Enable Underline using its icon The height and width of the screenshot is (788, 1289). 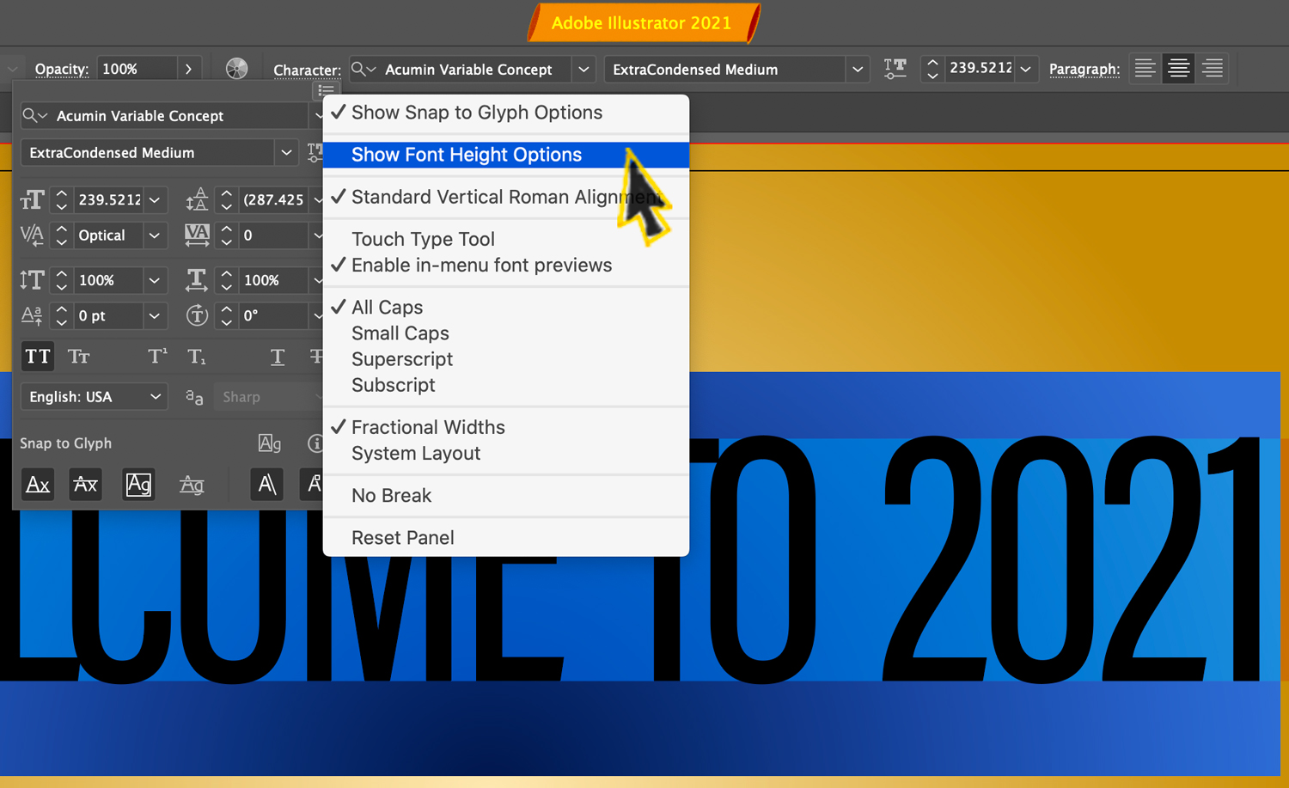[277, 356]
